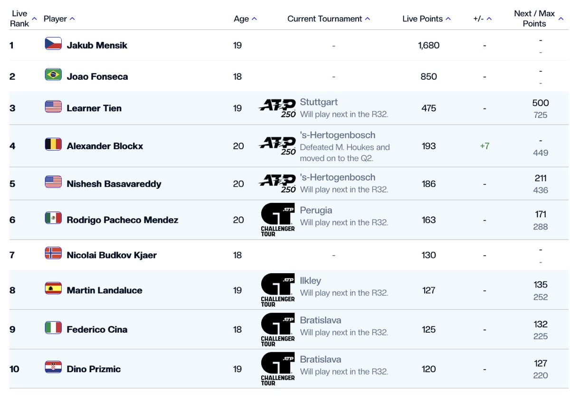Open Learner Tien's player profile
570x403 pixels.
(x=94, y=108)
